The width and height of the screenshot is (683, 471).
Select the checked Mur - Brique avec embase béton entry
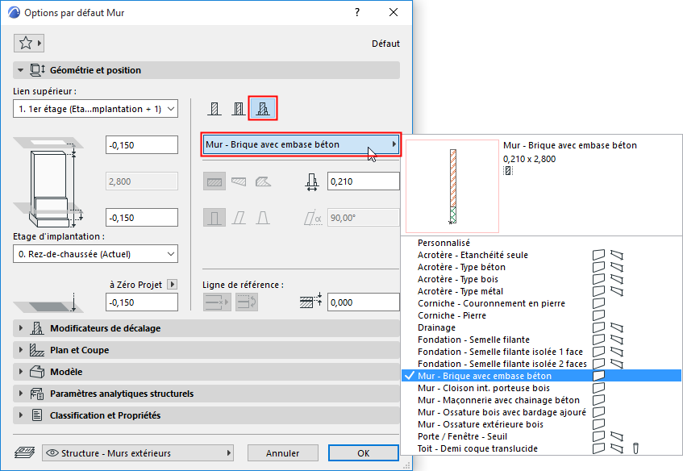pos(541,376)
